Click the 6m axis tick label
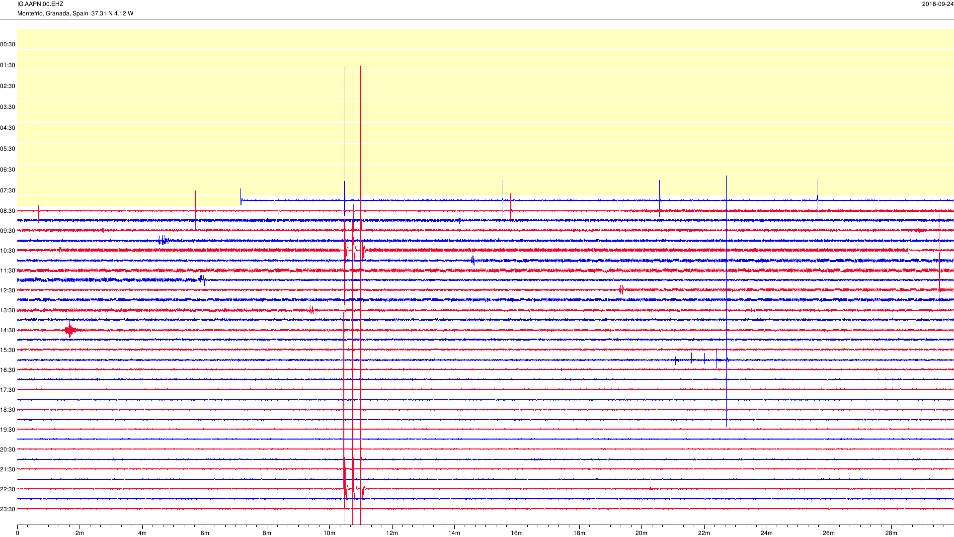Viewport: 954px width, 537px height. pos(205,533)
